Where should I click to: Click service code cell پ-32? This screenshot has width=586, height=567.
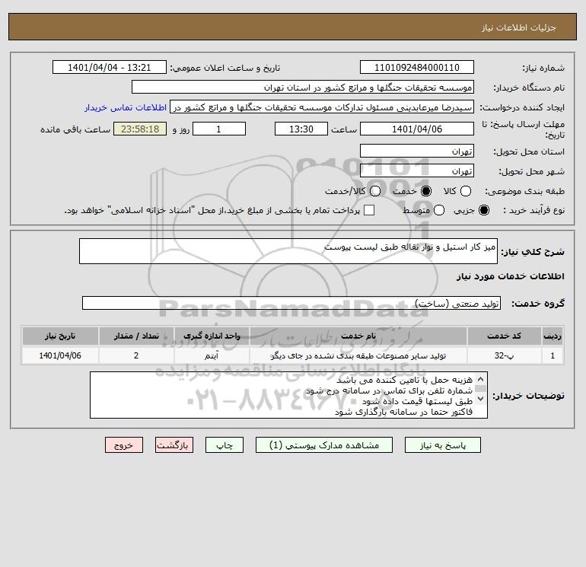point(504,355)
